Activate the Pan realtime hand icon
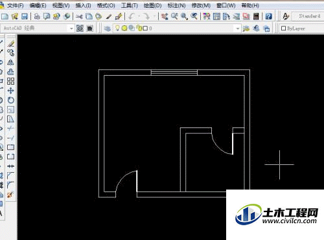This screenshot has width=324, height=240. 165,16
